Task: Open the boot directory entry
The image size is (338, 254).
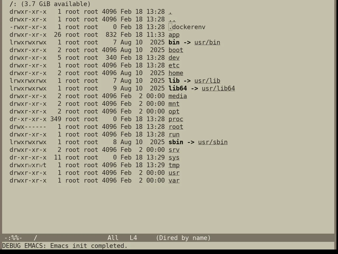Action: tap(176, 50)
